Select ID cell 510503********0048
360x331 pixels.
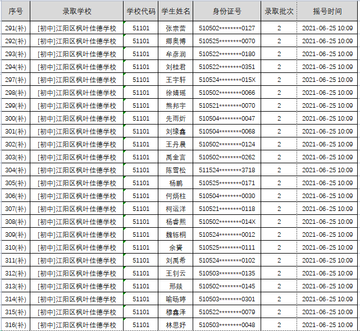pos(227,325)
